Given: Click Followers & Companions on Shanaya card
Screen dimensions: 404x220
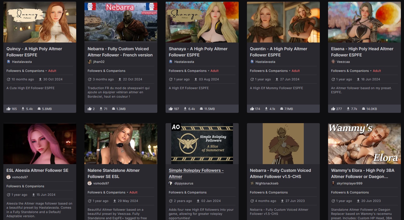Looking at the screenshot, I should point(188,71).
